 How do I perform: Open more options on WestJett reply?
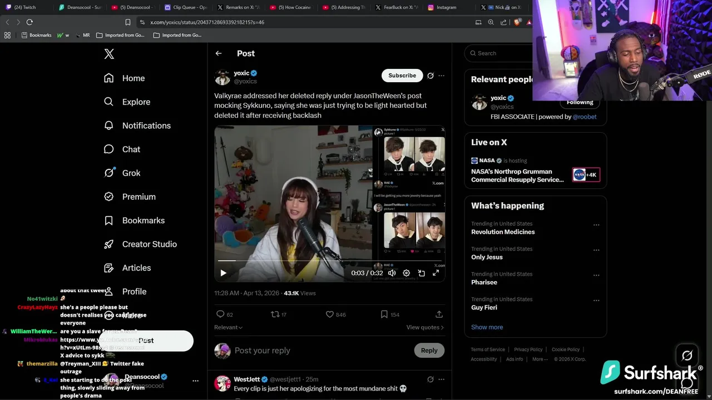[441, 379]
